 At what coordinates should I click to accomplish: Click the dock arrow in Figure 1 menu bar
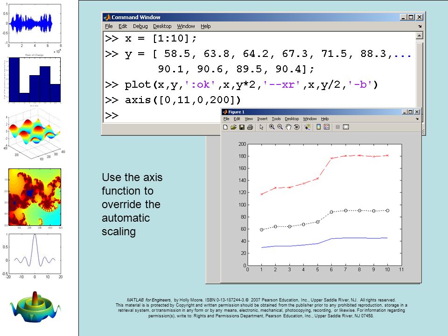tap(417, 119)
